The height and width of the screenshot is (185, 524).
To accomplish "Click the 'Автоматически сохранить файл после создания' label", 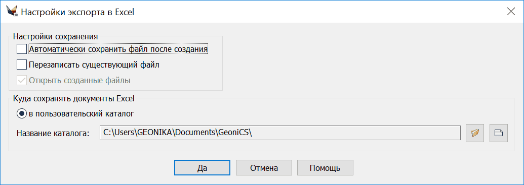I will [x=118, y=49].
